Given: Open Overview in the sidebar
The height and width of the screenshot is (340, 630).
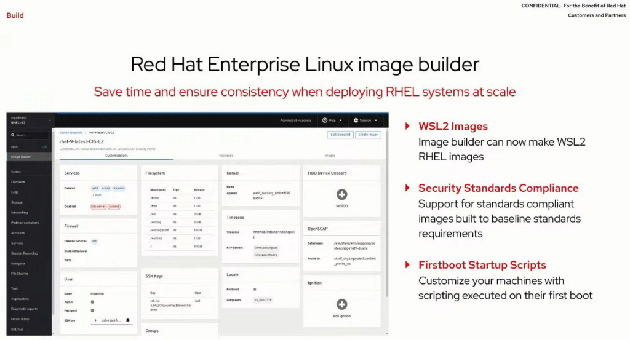Looking at the screenshot, I should point(18,182).
